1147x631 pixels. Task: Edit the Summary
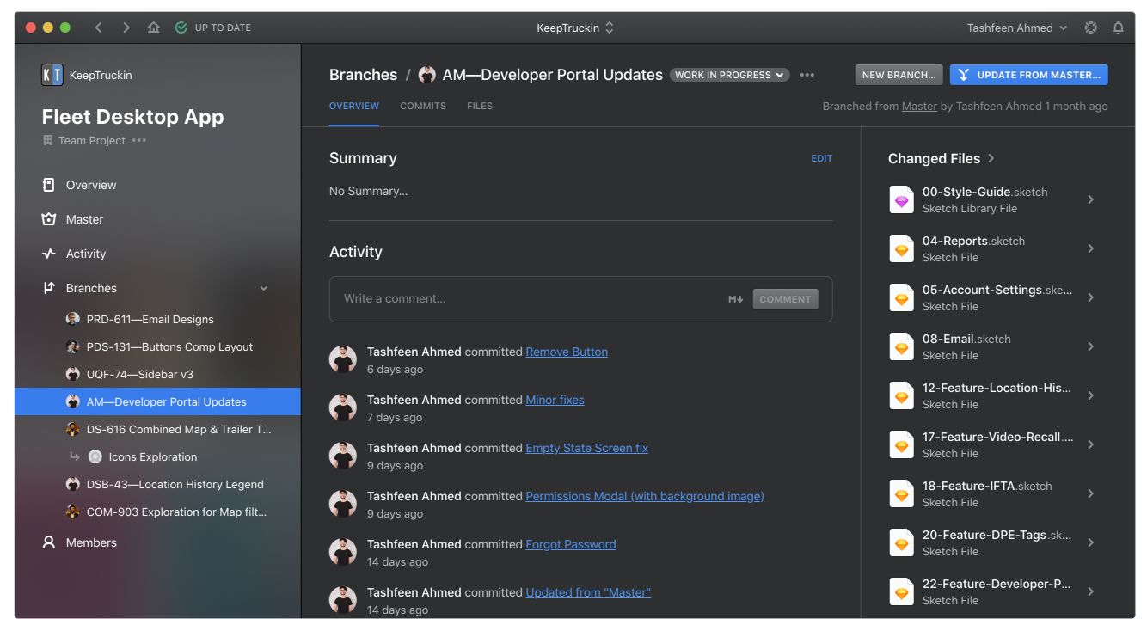(822, 158)
